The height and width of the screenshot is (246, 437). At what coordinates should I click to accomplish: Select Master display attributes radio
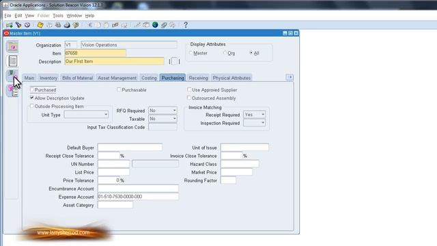191,53
